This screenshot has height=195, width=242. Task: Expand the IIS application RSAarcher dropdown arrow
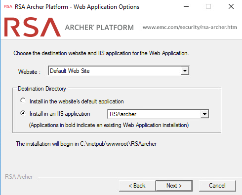click(204, 114)
